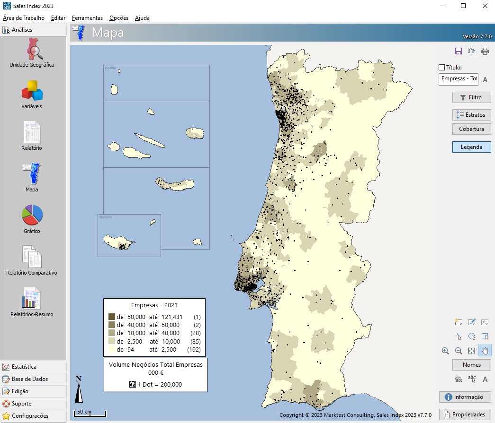Click the Filtro button
The height and width of the screenshot is (423, 495).
tap(471, 97)
